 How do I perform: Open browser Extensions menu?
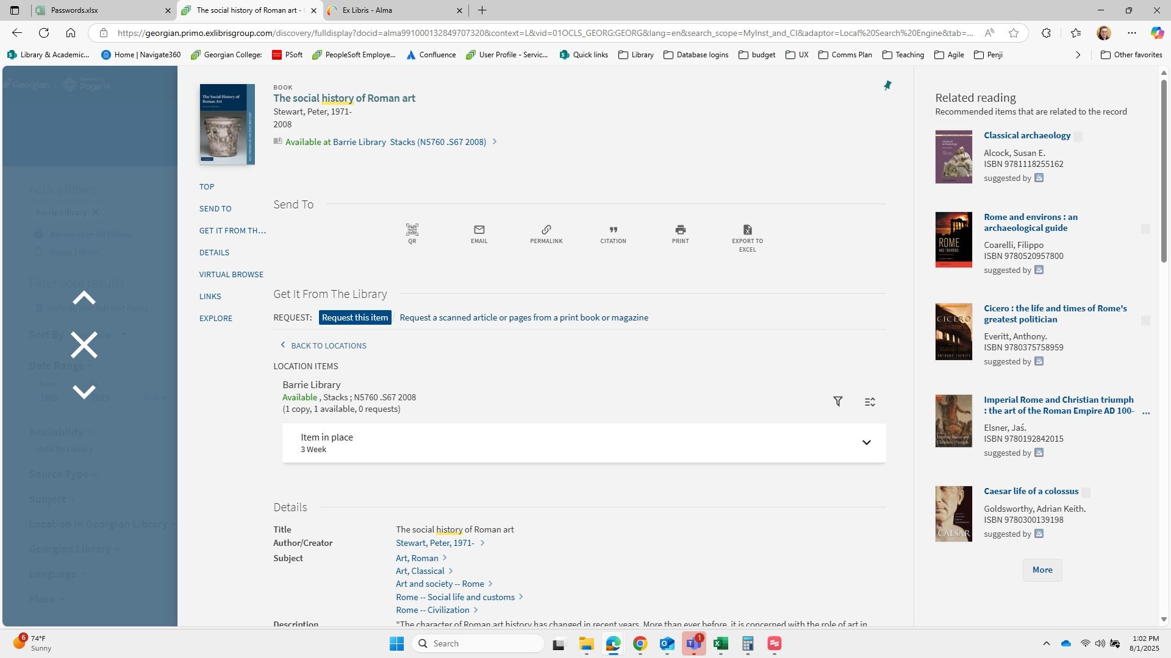(x=1046, y=33)
